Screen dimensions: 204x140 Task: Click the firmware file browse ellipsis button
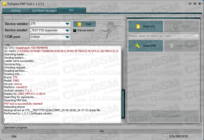pos(196,36)
